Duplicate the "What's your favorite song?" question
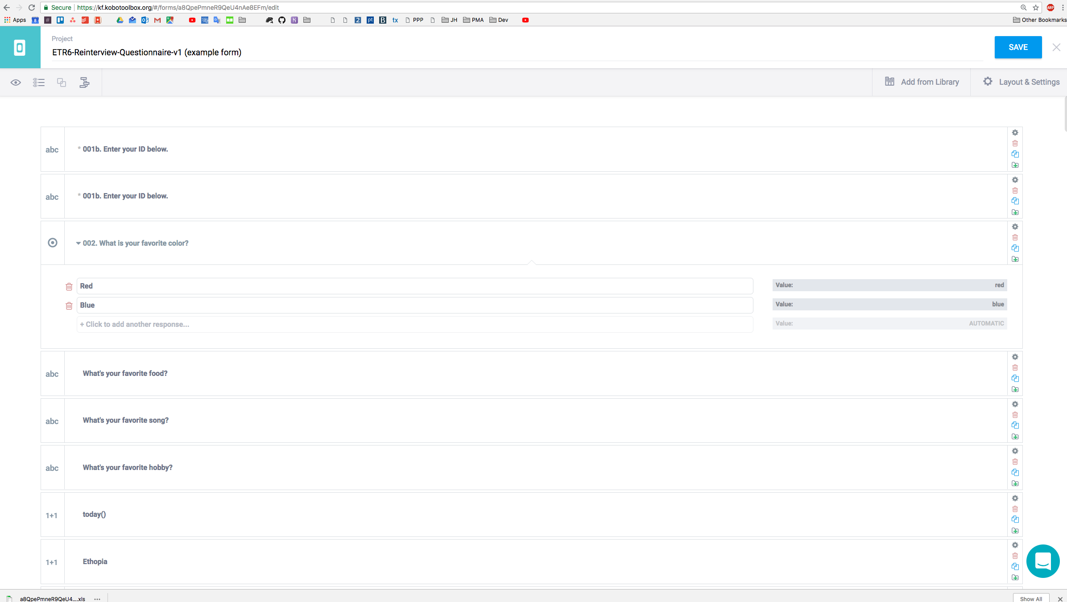 tap(1015, 425)
